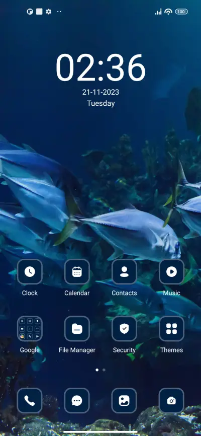The height and width of the screenshot is (436, 201).
Task: Launch the File Manager app
Action: tap(77, 329)
